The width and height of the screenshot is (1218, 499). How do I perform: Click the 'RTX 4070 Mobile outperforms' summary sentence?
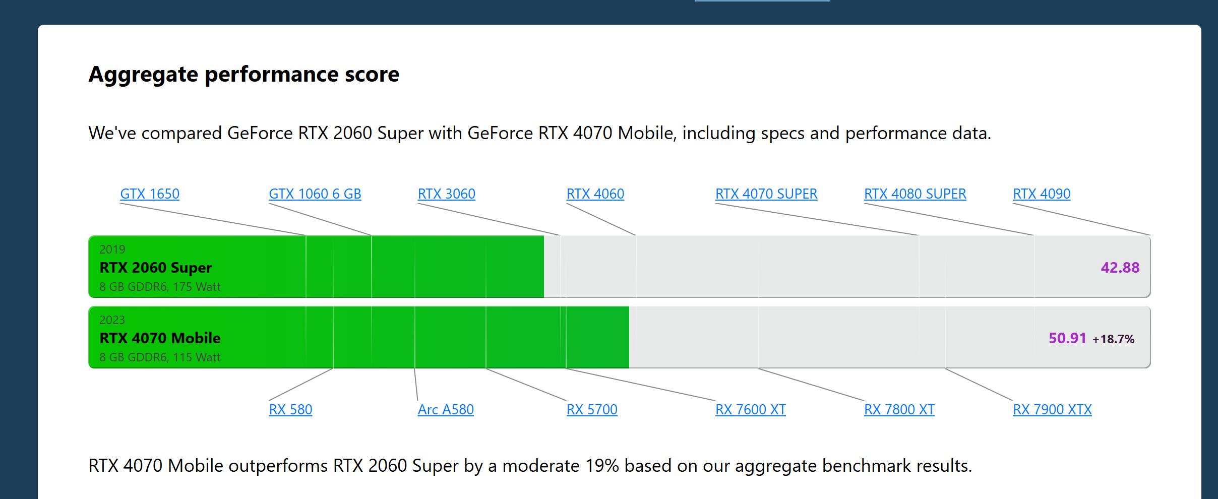click(x=530, y=466)
